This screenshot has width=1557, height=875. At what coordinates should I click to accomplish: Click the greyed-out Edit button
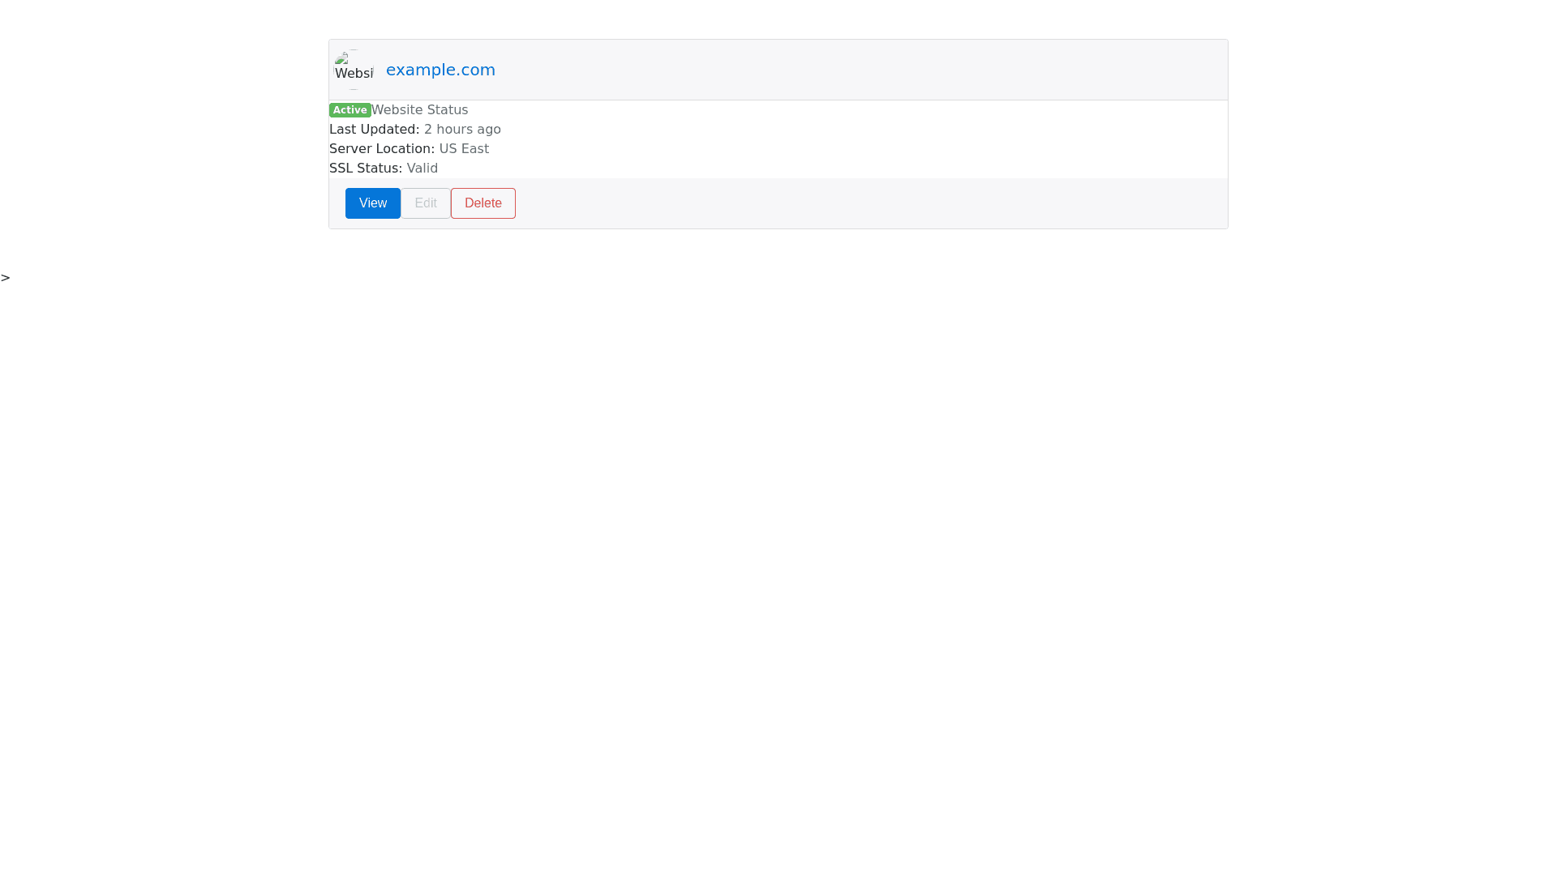[426, 203]
